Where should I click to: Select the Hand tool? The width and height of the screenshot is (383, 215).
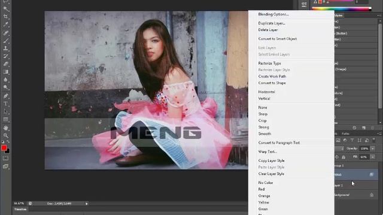click(5, 128)
